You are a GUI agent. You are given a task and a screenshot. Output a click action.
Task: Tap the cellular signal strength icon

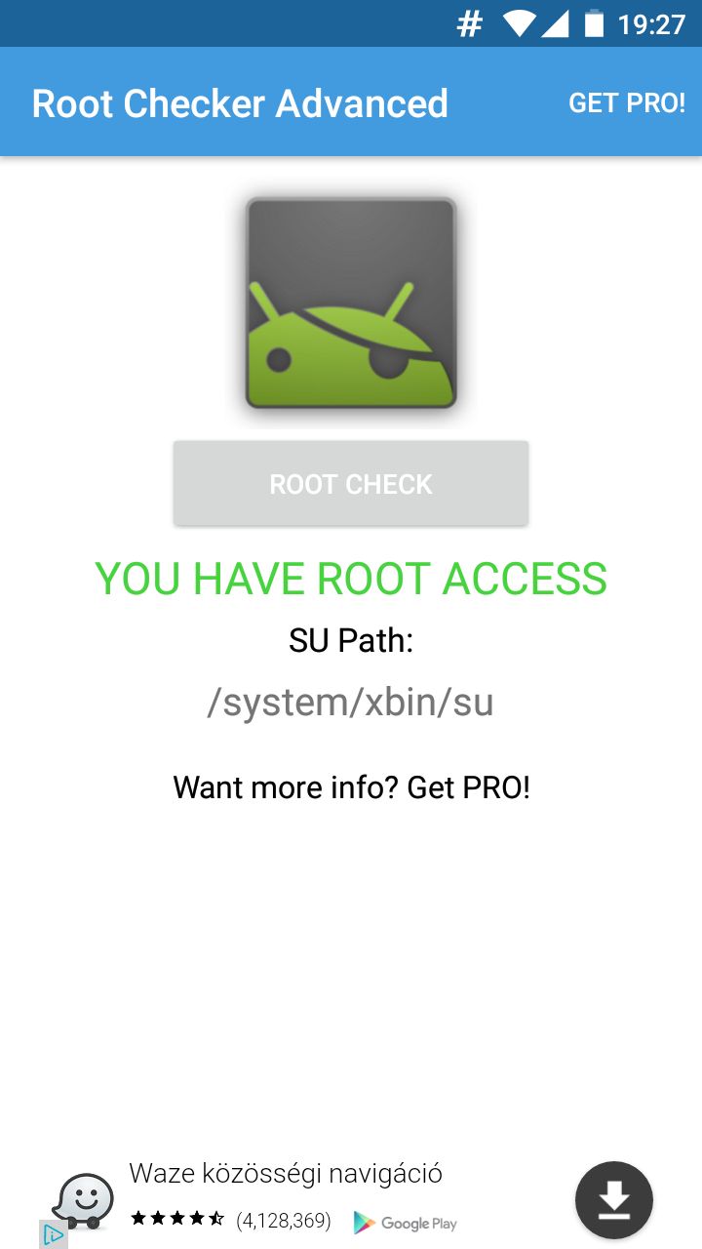555,23
